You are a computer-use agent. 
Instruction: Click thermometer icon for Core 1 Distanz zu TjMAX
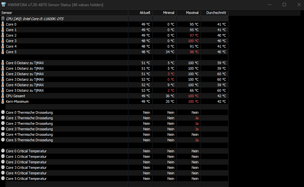pos(3,68)
